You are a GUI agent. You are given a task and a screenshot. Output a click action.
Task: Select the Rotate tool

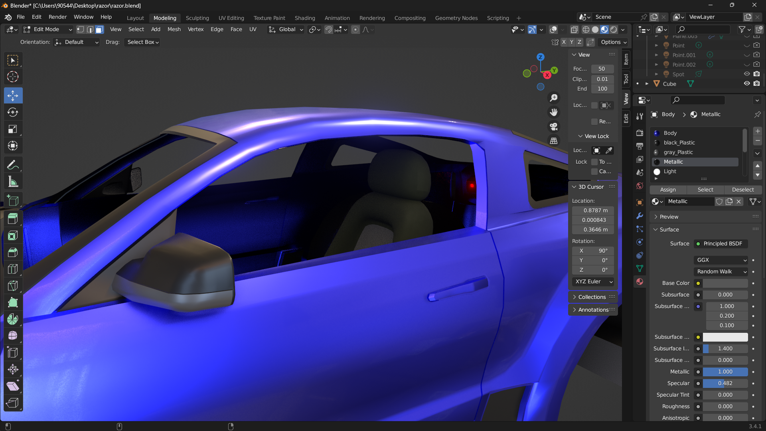(x=13, y=113)
